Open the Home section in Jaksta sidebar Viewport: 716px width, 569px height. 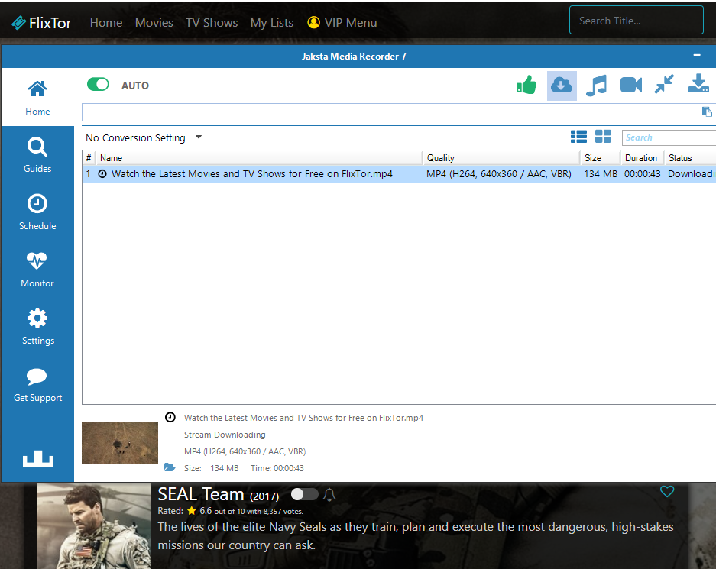click(x=37, y=98)
